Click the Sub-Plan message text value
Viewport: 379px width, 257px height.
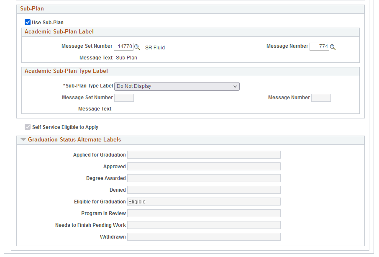point(126,58)
